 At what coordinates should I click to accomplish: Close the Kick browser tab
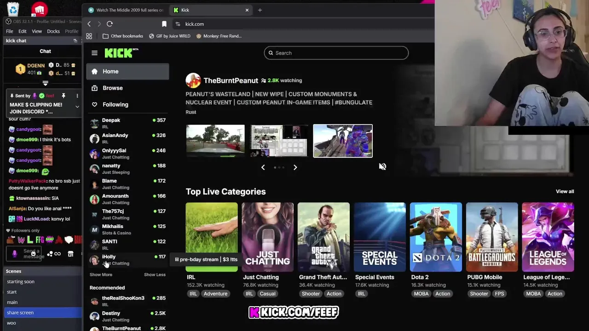point(247,10)
